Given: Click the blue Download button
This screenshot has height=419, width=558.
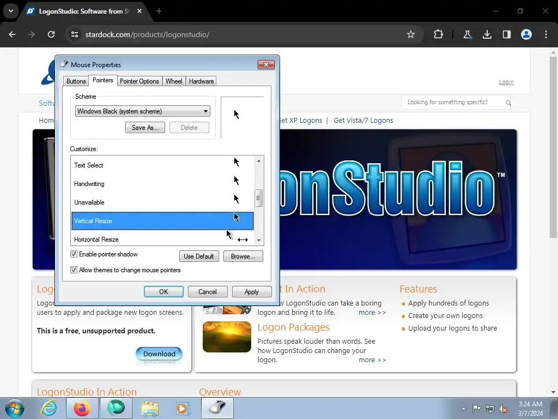Looking at the screenshot, I should pos(159,354).
